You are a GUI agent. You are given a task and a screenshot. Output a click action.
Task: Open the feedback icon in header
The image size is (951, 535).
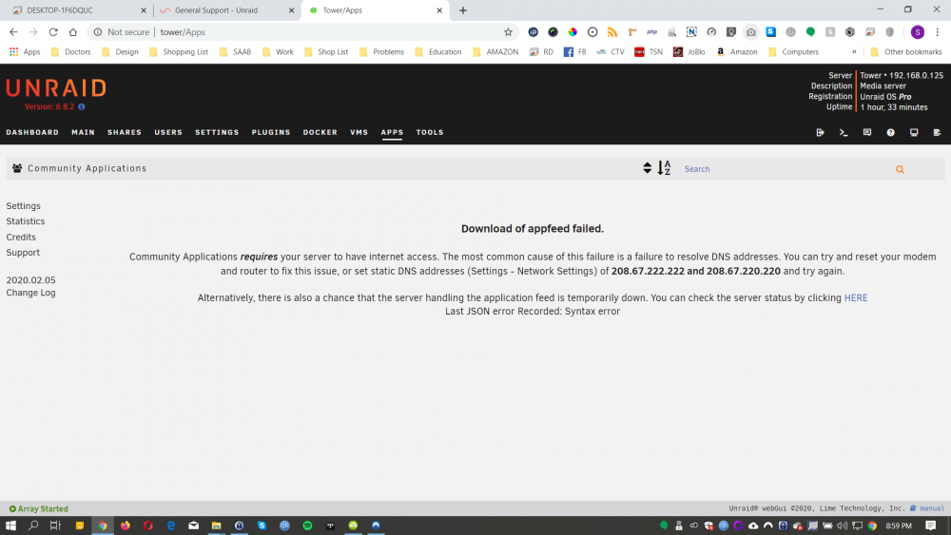(x=867, y=132)
